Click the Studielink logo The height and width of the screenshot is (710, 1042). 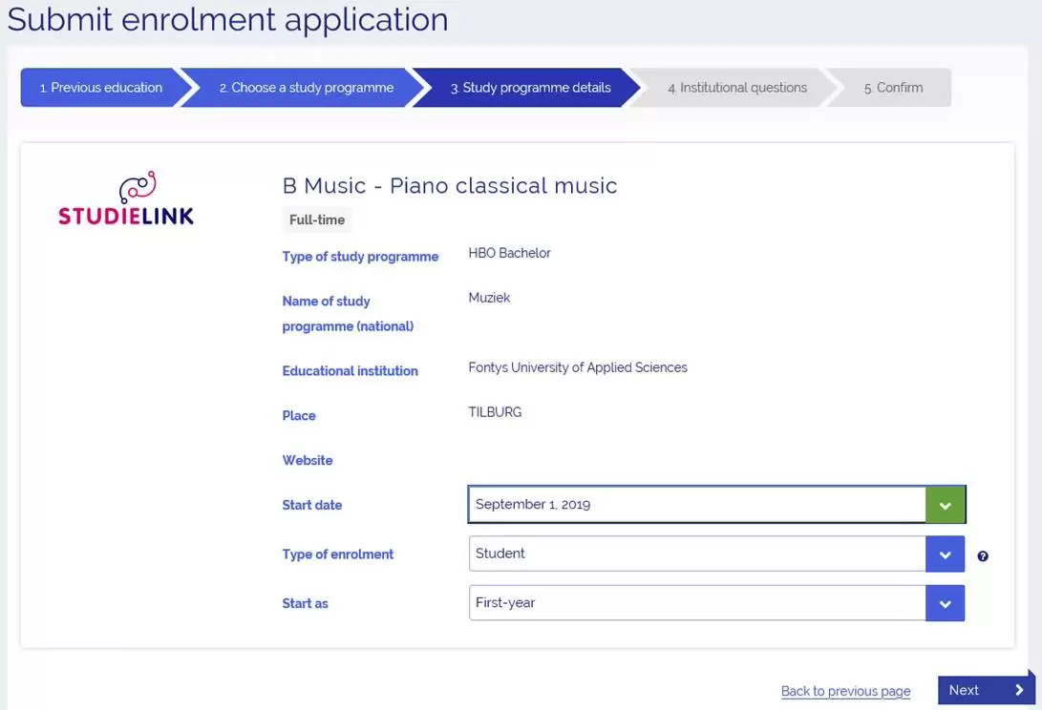click(x=126, y=198)
